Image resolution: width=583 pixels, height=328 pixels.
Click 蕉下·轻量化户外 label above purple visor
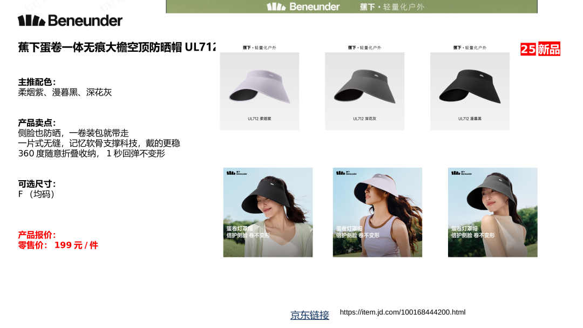tap(260, 47)
